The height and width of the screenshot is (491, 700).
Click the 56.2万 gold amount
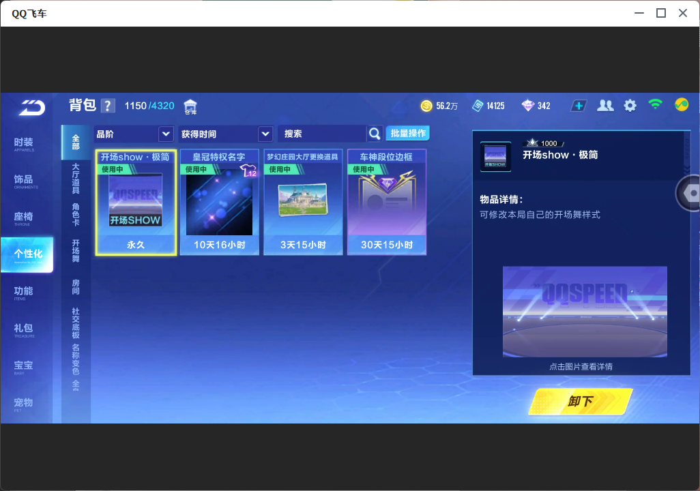[x=447, y=106]
